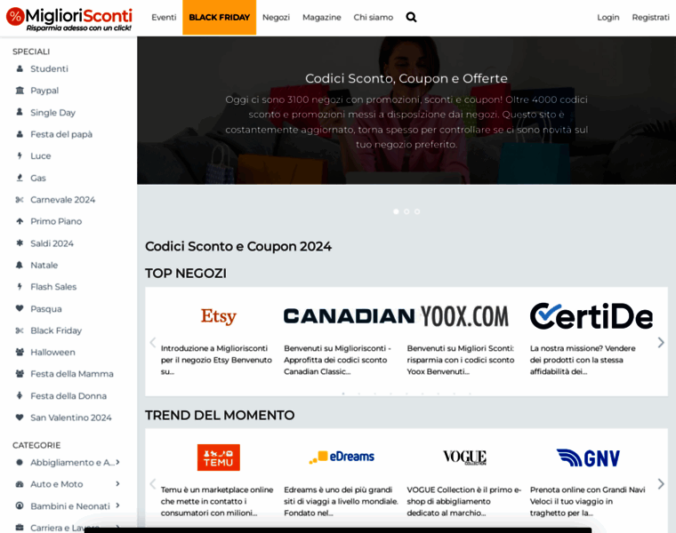This screenshot has height=533, width=676.
Task: Show next Top Negozi stores arrow
Action: [x=661, y=342]
